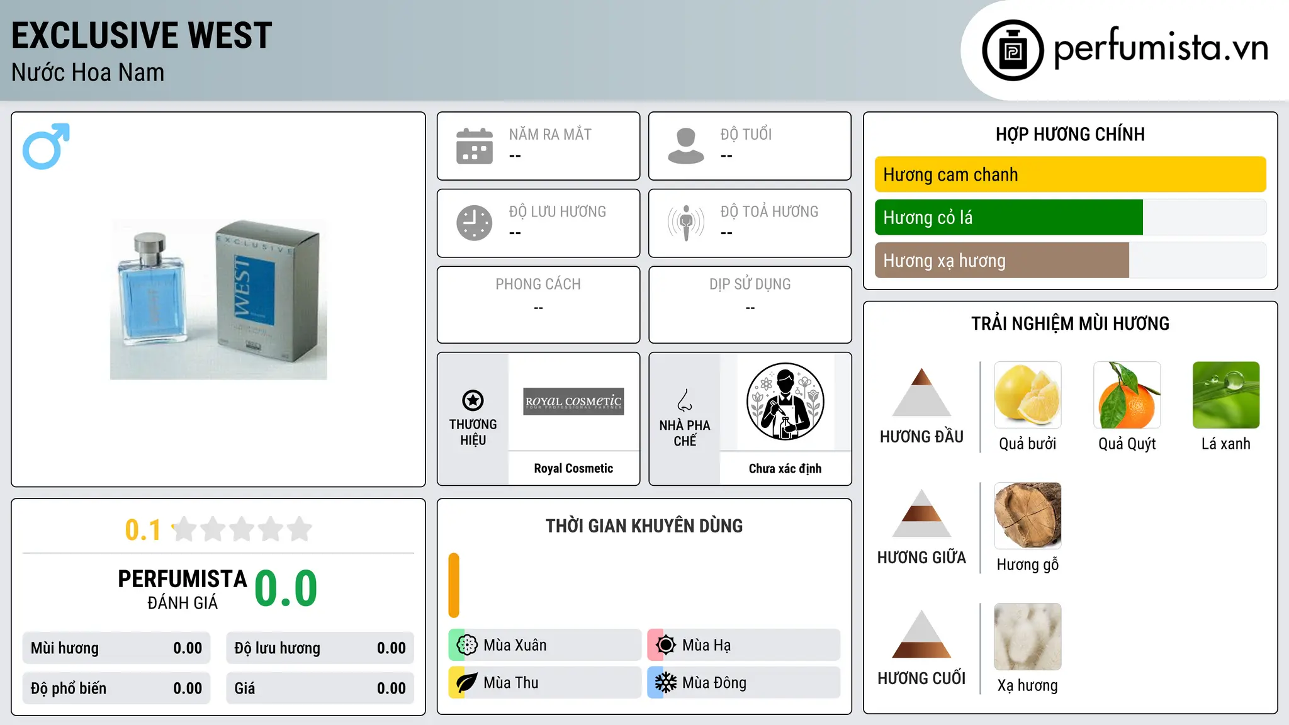The height and width of the screenshot is (725, 1289).
Task: Click the HỢP HƯƠNG CHÍNH heading
Action: pos(1070,134)
